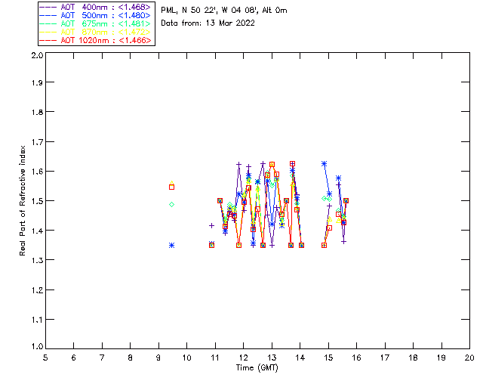Click the 1.8 y-axis tick label
Screen dimensions: 483x387
(x=37, y=112)
